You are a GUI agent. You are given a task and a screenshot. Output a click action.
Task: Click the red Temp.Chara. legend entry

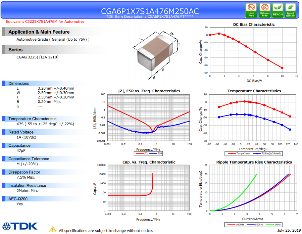(x=239, y=153)
